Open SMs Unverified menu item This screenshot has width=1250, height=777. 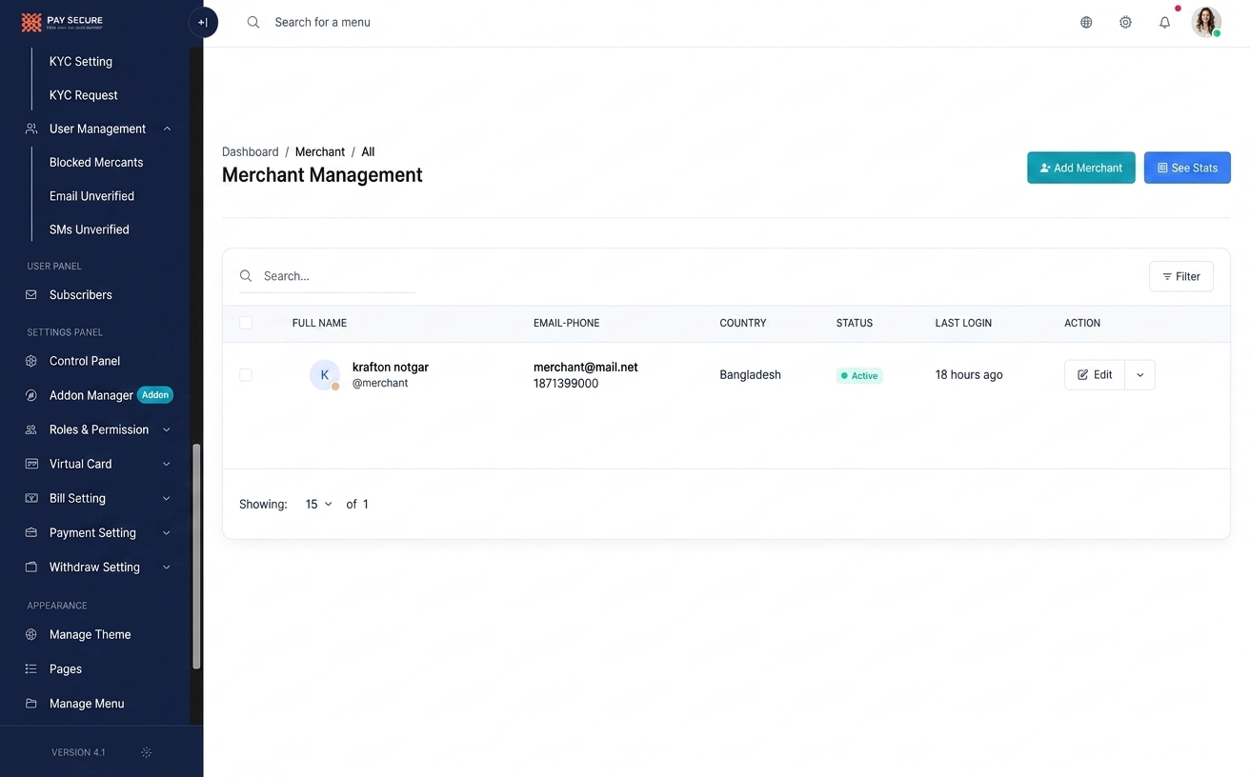point(89,229)
